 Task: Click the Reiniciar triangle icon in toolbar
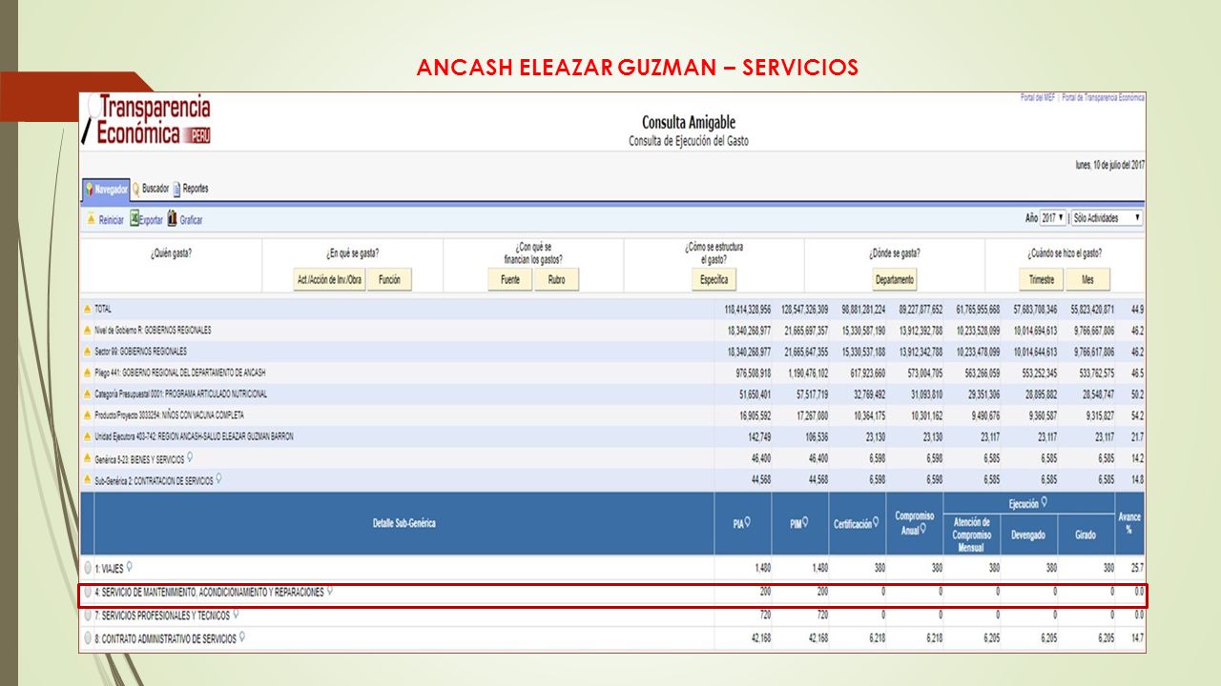[91, 219]
